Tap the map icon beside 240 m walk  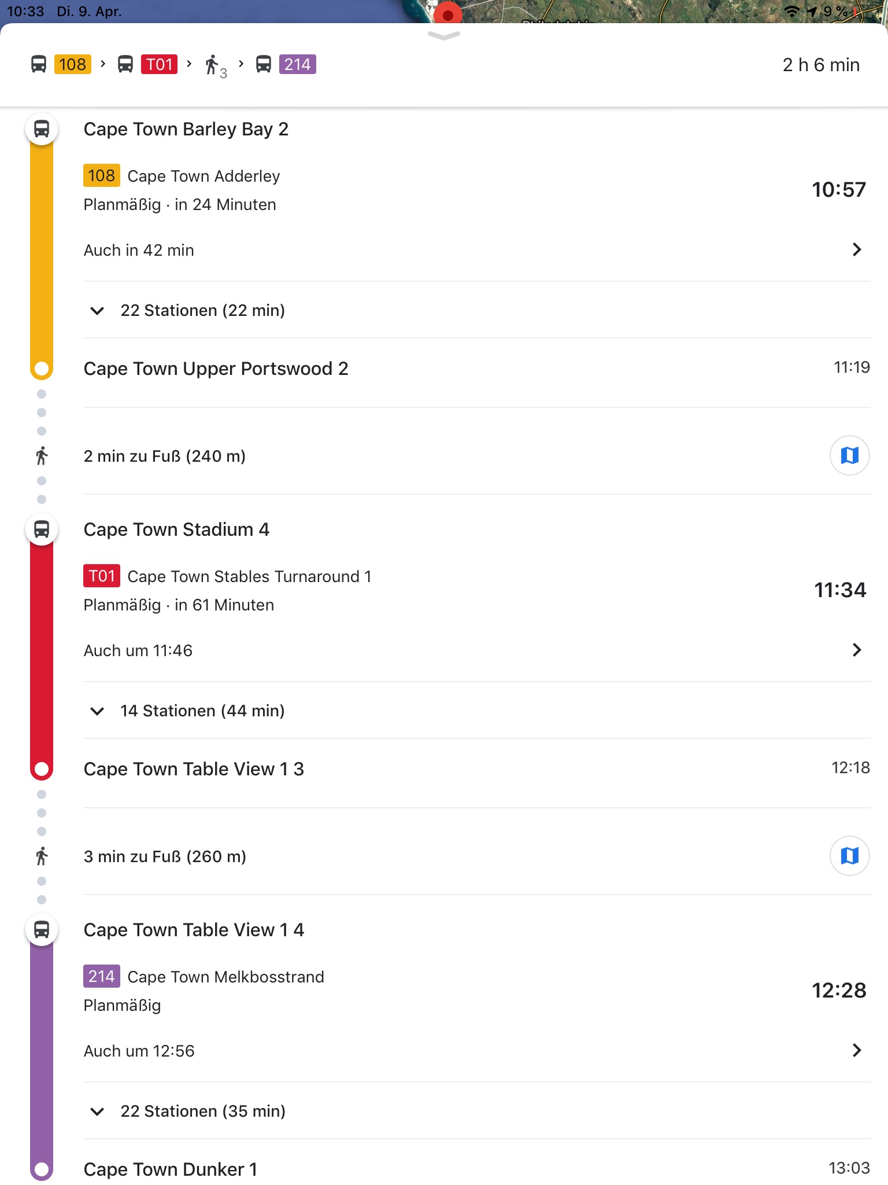849,455
